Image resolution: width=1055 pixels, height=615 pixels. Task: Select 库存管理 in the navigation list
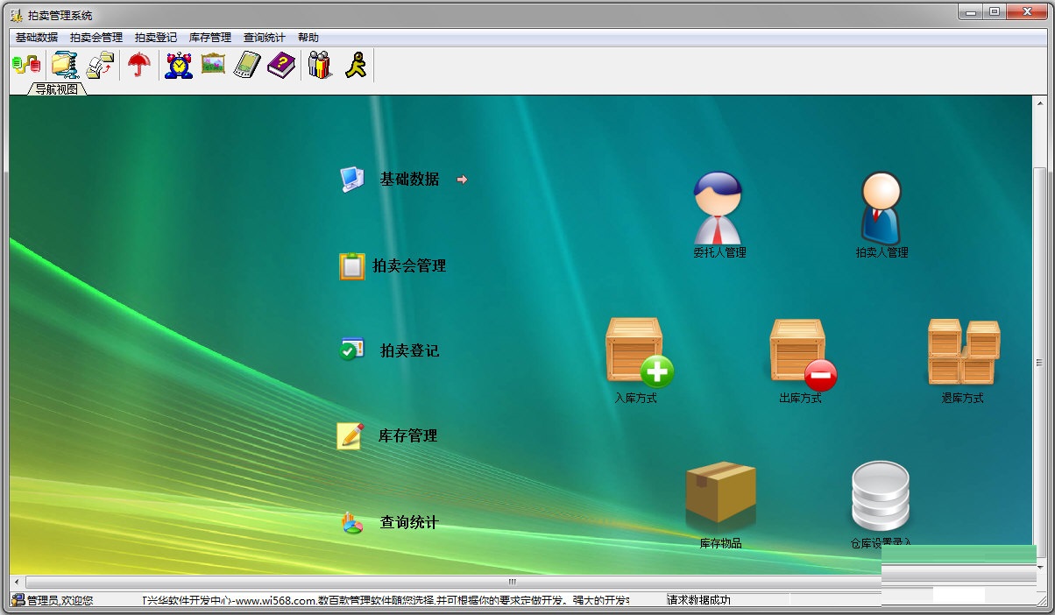tap(407, 436)
